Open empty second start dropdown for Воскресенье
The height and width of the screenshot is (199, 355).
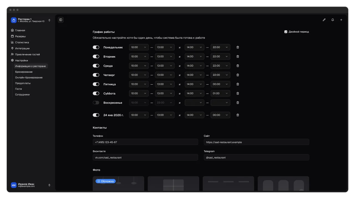(194, 103)
